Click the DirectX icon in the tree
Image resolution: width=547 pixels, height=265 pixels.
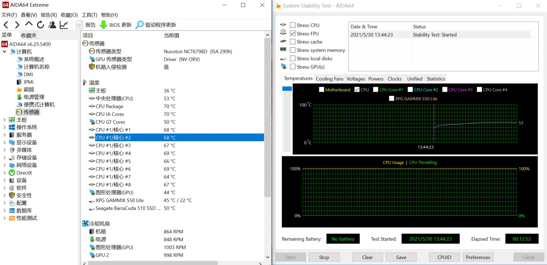12,173
